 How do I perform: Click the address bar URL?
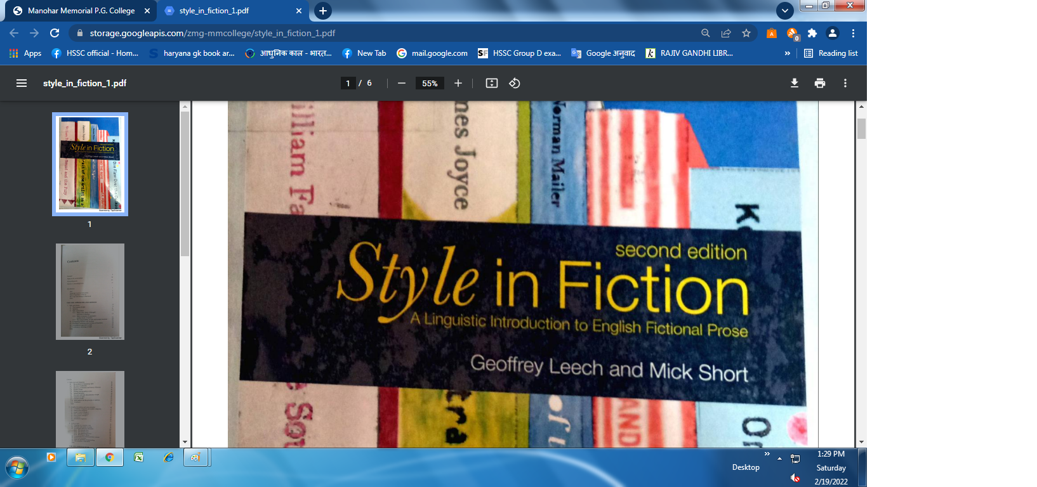point(213,33)
